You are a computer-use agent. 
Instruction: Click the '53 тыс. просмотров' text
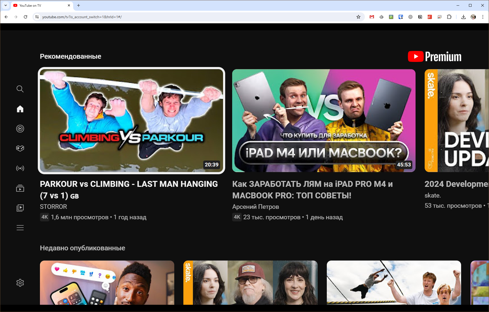[x=453, y=206]
